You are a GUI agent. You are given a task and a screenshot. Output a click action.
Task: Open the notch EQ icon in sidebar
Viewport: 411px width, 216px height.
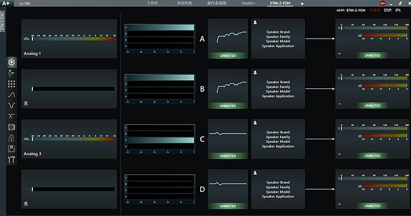tap(12, 105)
